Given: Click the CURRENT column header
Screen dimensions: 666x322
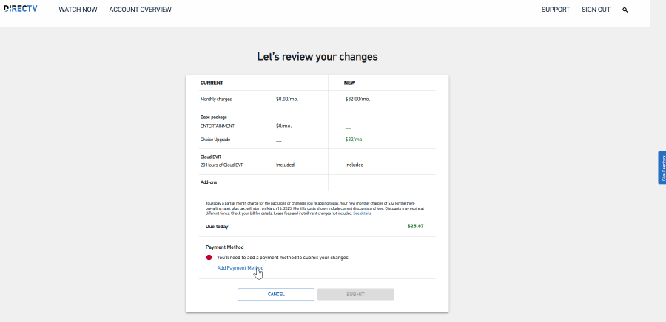Looking at the screenshot, I should pyautogui.click(x=212, y=83).
